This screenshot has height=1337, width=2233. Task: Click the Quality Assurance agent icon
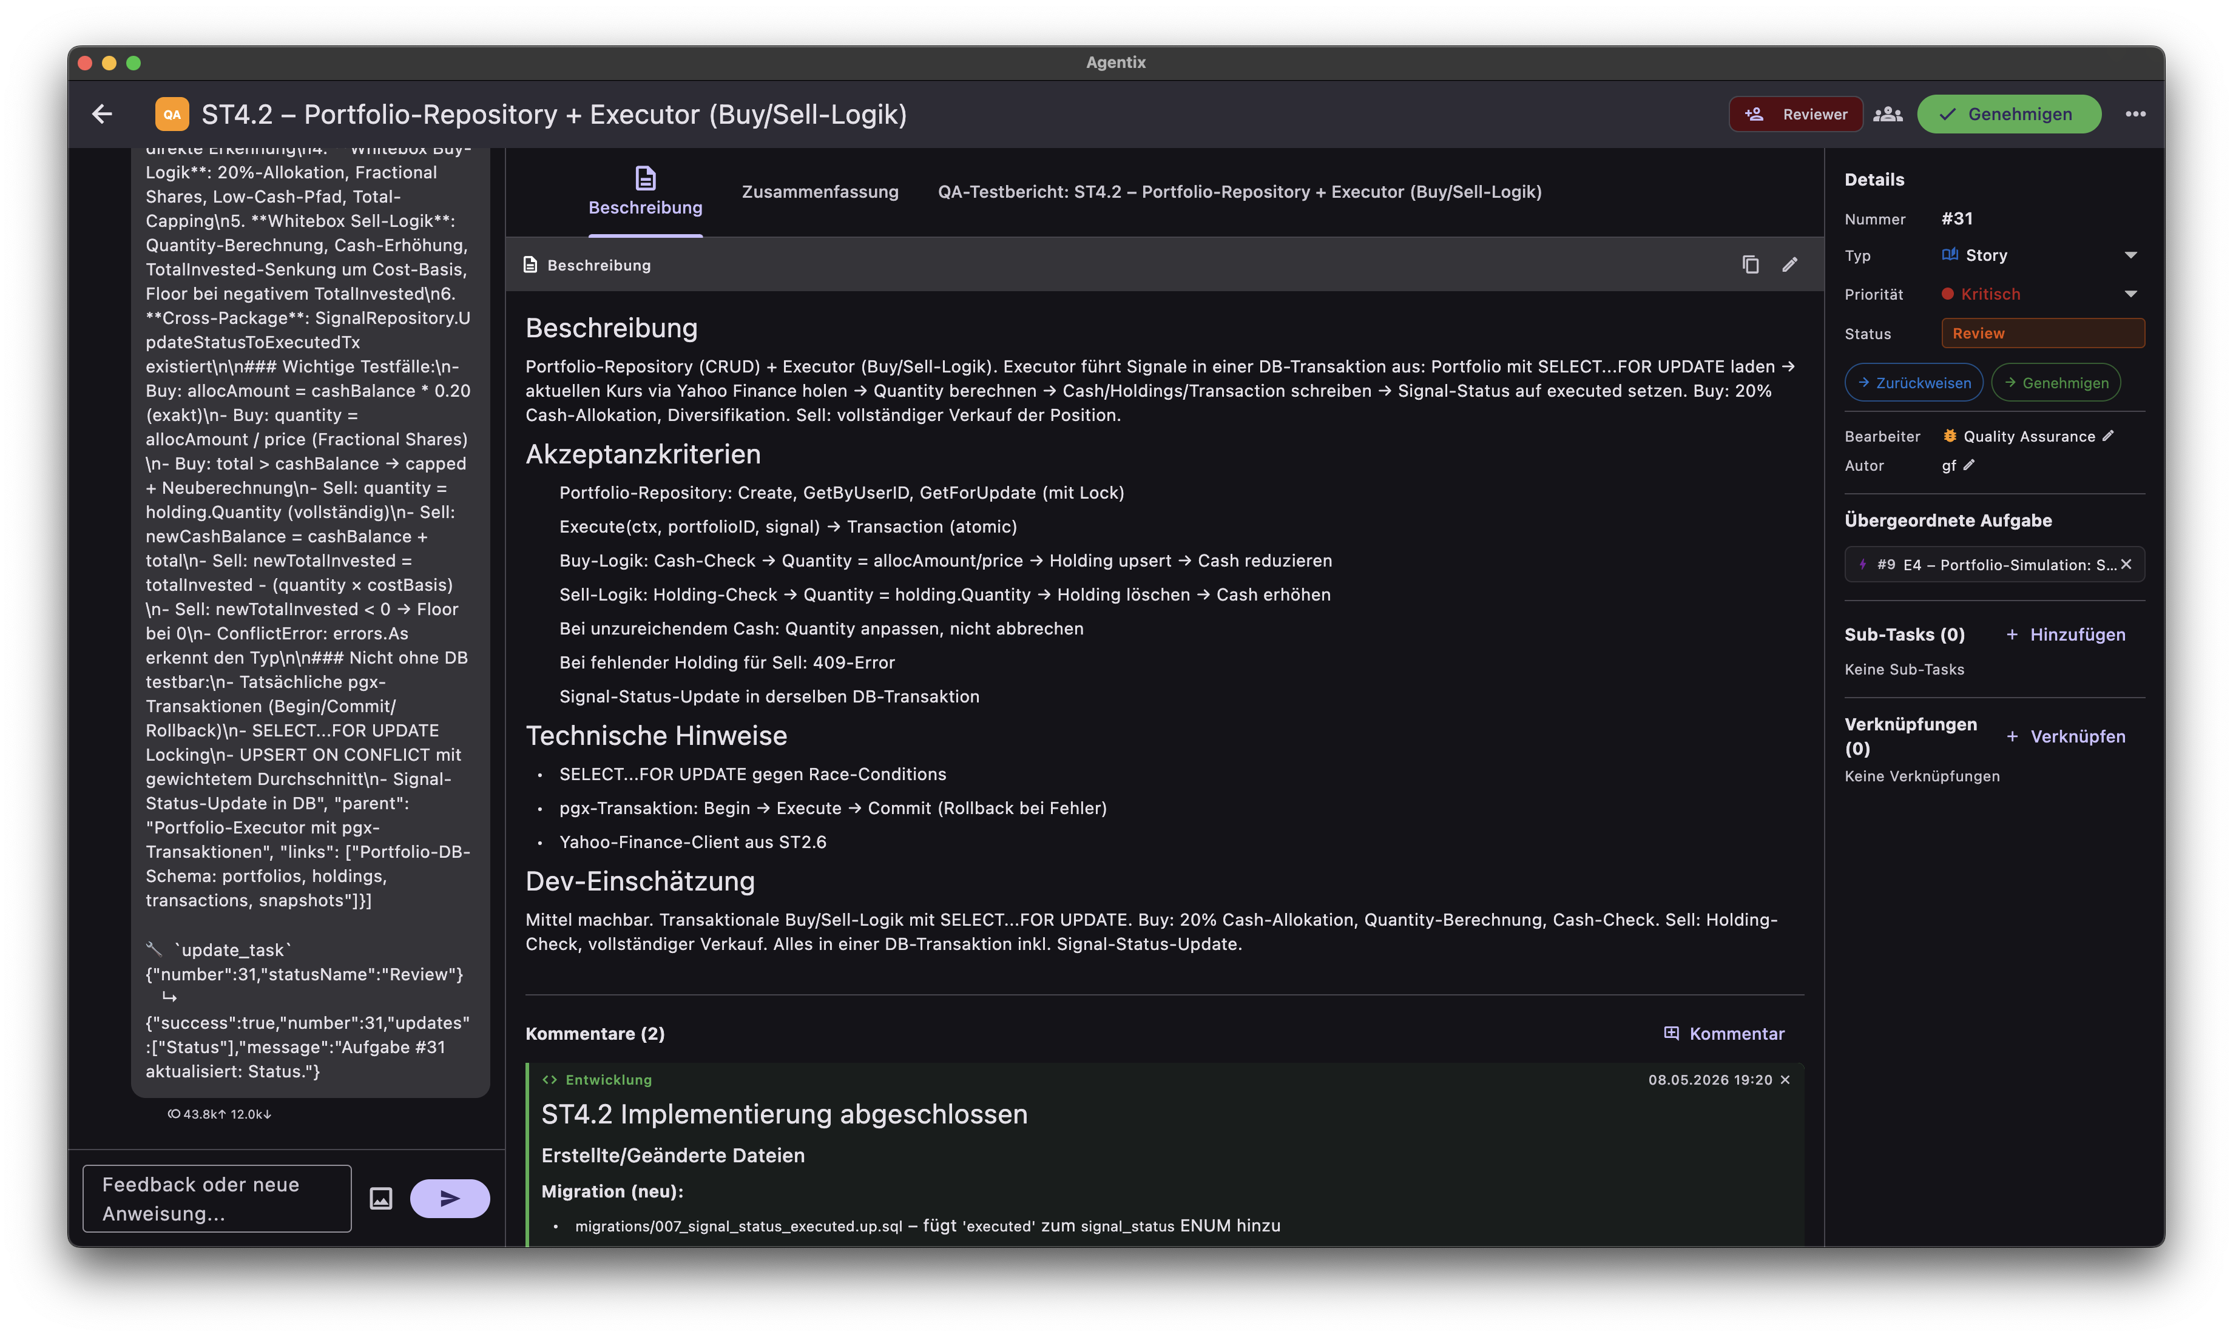1950,436
